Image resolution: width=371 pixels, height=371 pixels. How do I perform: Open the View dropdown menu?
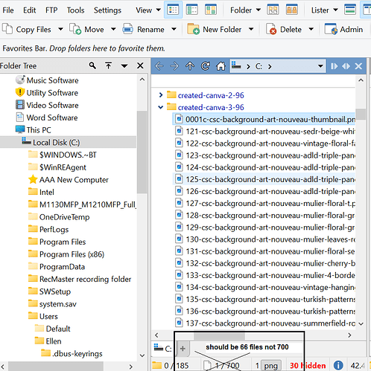[x=148, y=10]
